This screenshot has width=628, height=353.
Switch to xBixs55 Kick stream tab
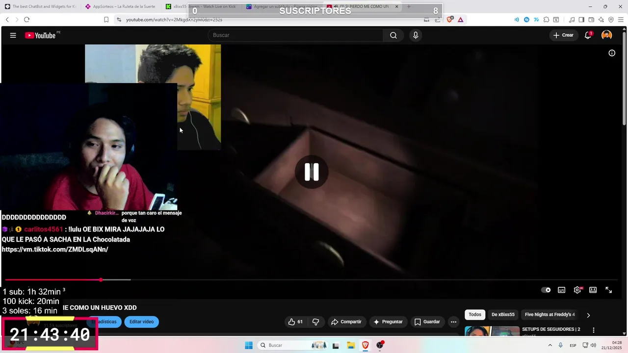201,6
